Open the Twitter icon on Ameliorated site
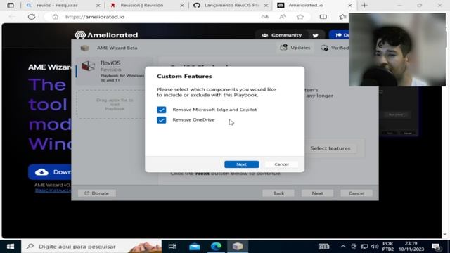The image size is (450, 253). tap(316, 36)
